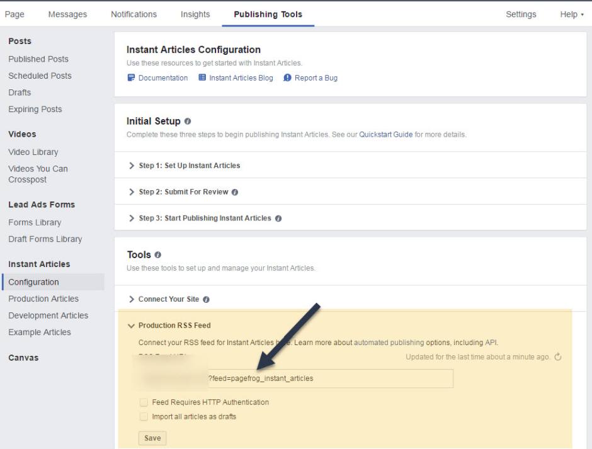This screenshot has height=449, width=592.
Task: Click info icon next to Submit For Review
Action: point(235,192)
